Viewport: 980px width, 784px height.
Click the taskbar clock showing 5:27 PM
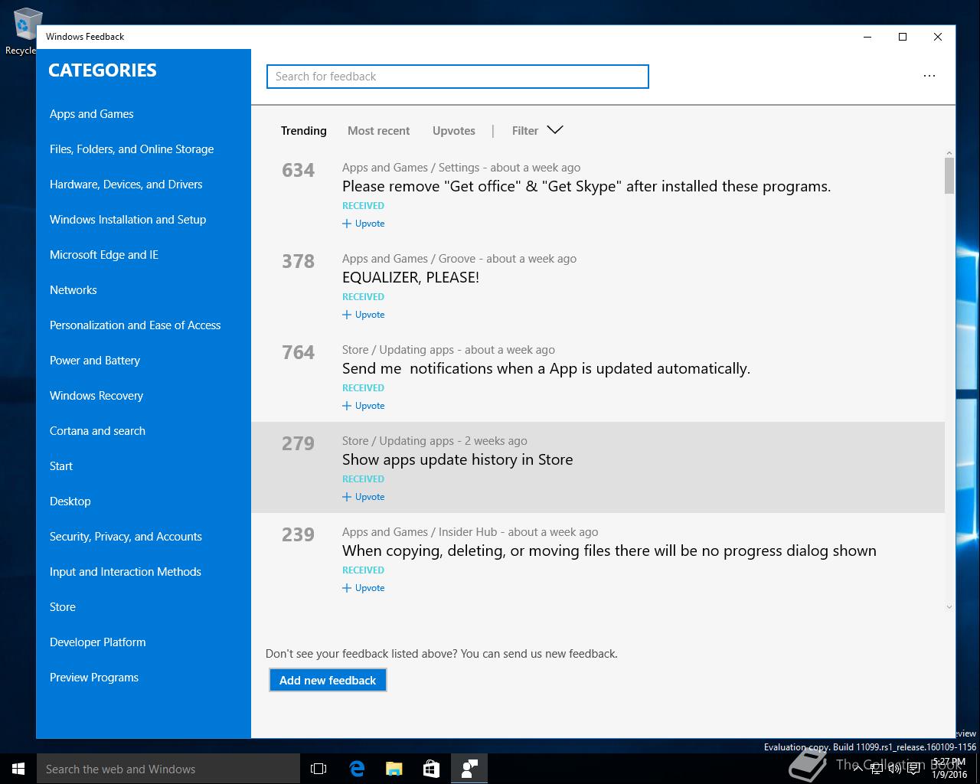[x=949, y=769]
